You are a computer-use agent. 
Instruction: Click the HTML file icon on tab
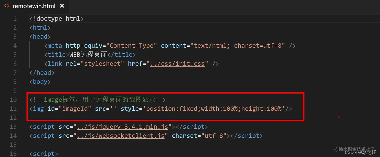click(x=7, y=6)
